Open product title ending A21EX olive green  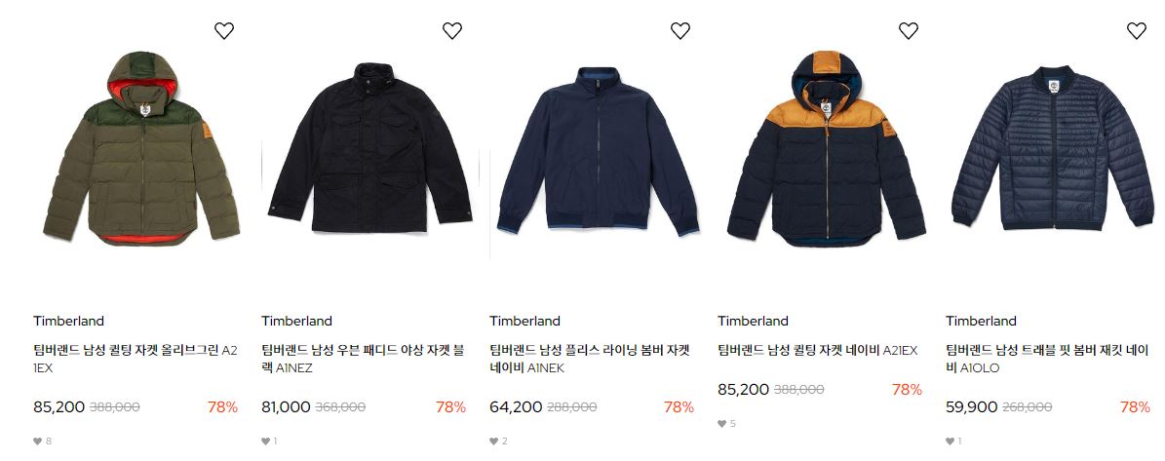[136, 359]
